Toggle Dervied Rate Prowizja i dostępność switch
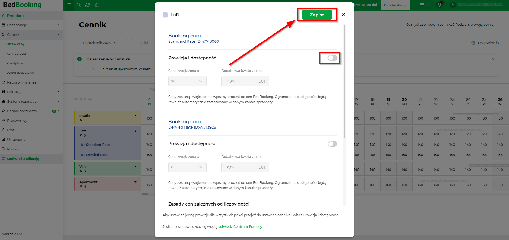This screenshot has height=240, width=509. 332,144
